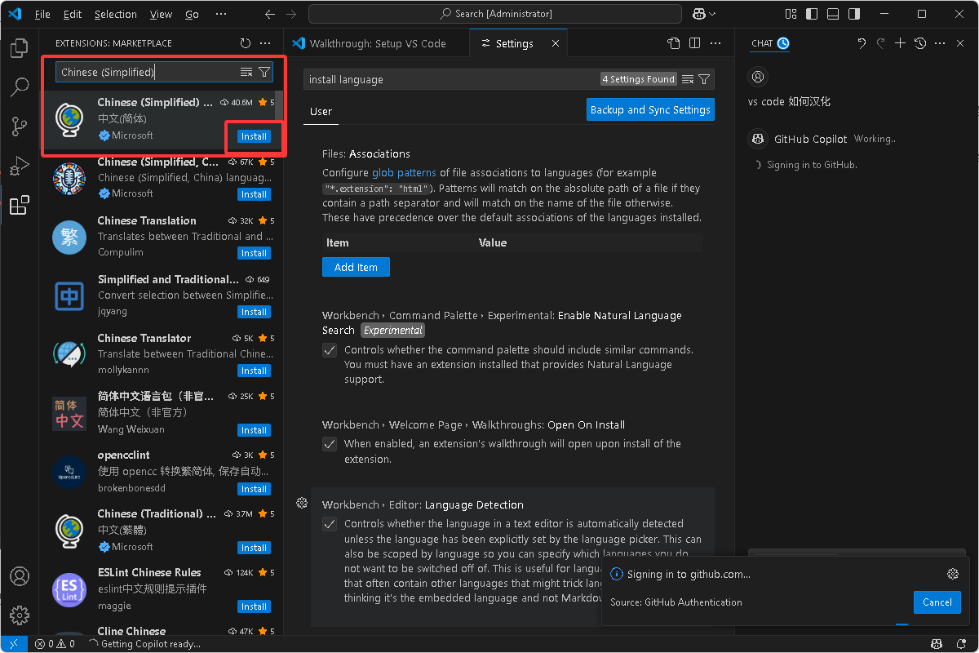The height and width of the screenshot is (653, 979).
Task: Open opencclint extension entry
Action: tap(162, 472)
